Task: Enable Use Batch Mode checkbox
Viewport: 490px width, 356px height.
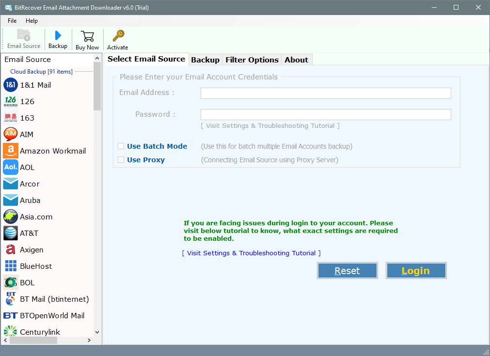Action: [x=121, y=146]
